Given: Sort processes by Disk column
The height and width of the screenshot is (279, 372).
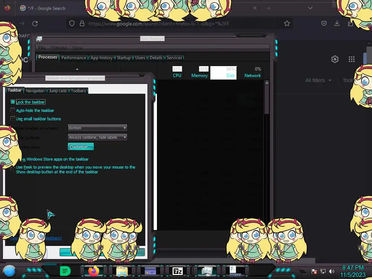Looking at the screenshot, I should click(x=223, y=73).
